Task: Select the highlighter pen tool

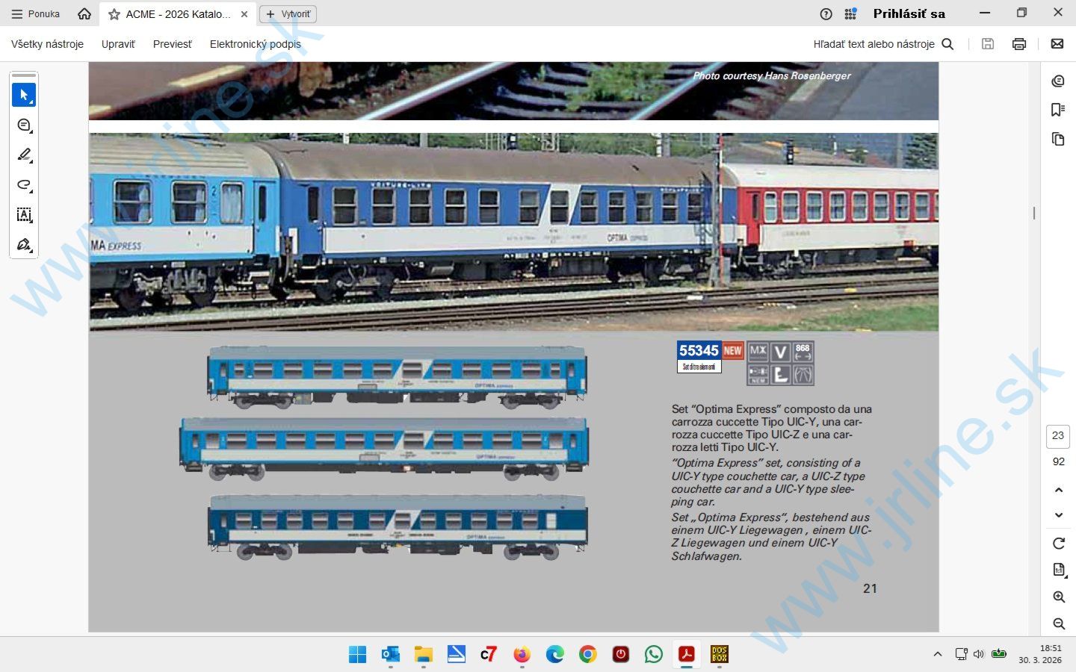Action: click(x=24, y=155)
